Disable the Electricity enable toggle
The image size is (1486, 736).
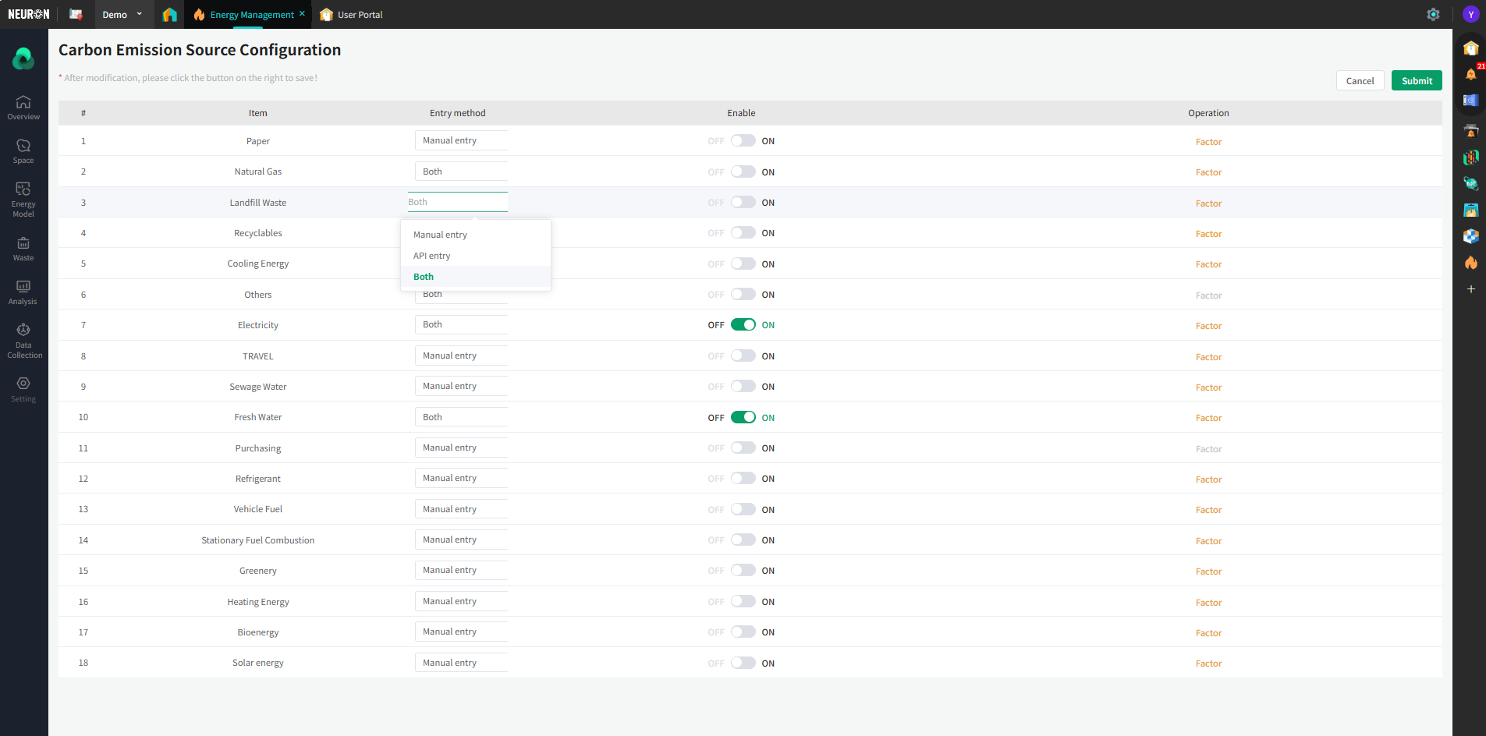click(743, 325)
